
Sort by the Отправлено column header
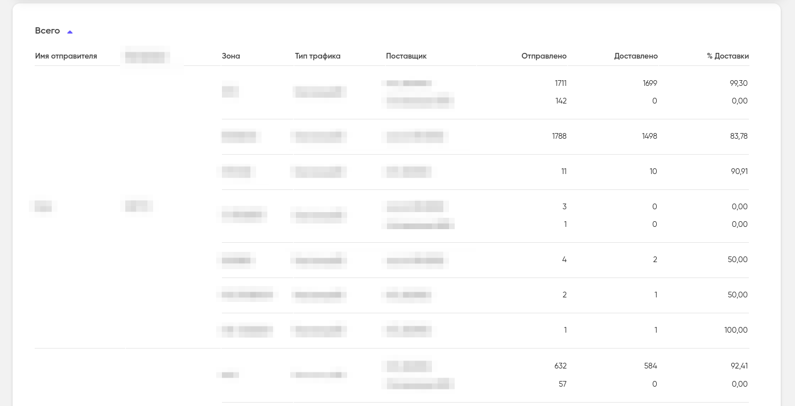(x=543, y=56)
